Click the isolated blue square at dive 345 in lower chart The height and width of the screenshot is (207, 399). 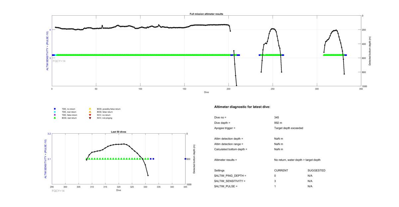point(185,159)
